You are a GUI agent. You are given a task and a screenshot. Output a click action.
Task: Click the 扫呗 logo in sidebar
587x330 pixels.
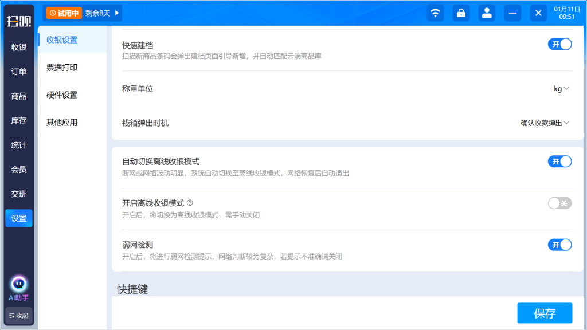point(19,22)
